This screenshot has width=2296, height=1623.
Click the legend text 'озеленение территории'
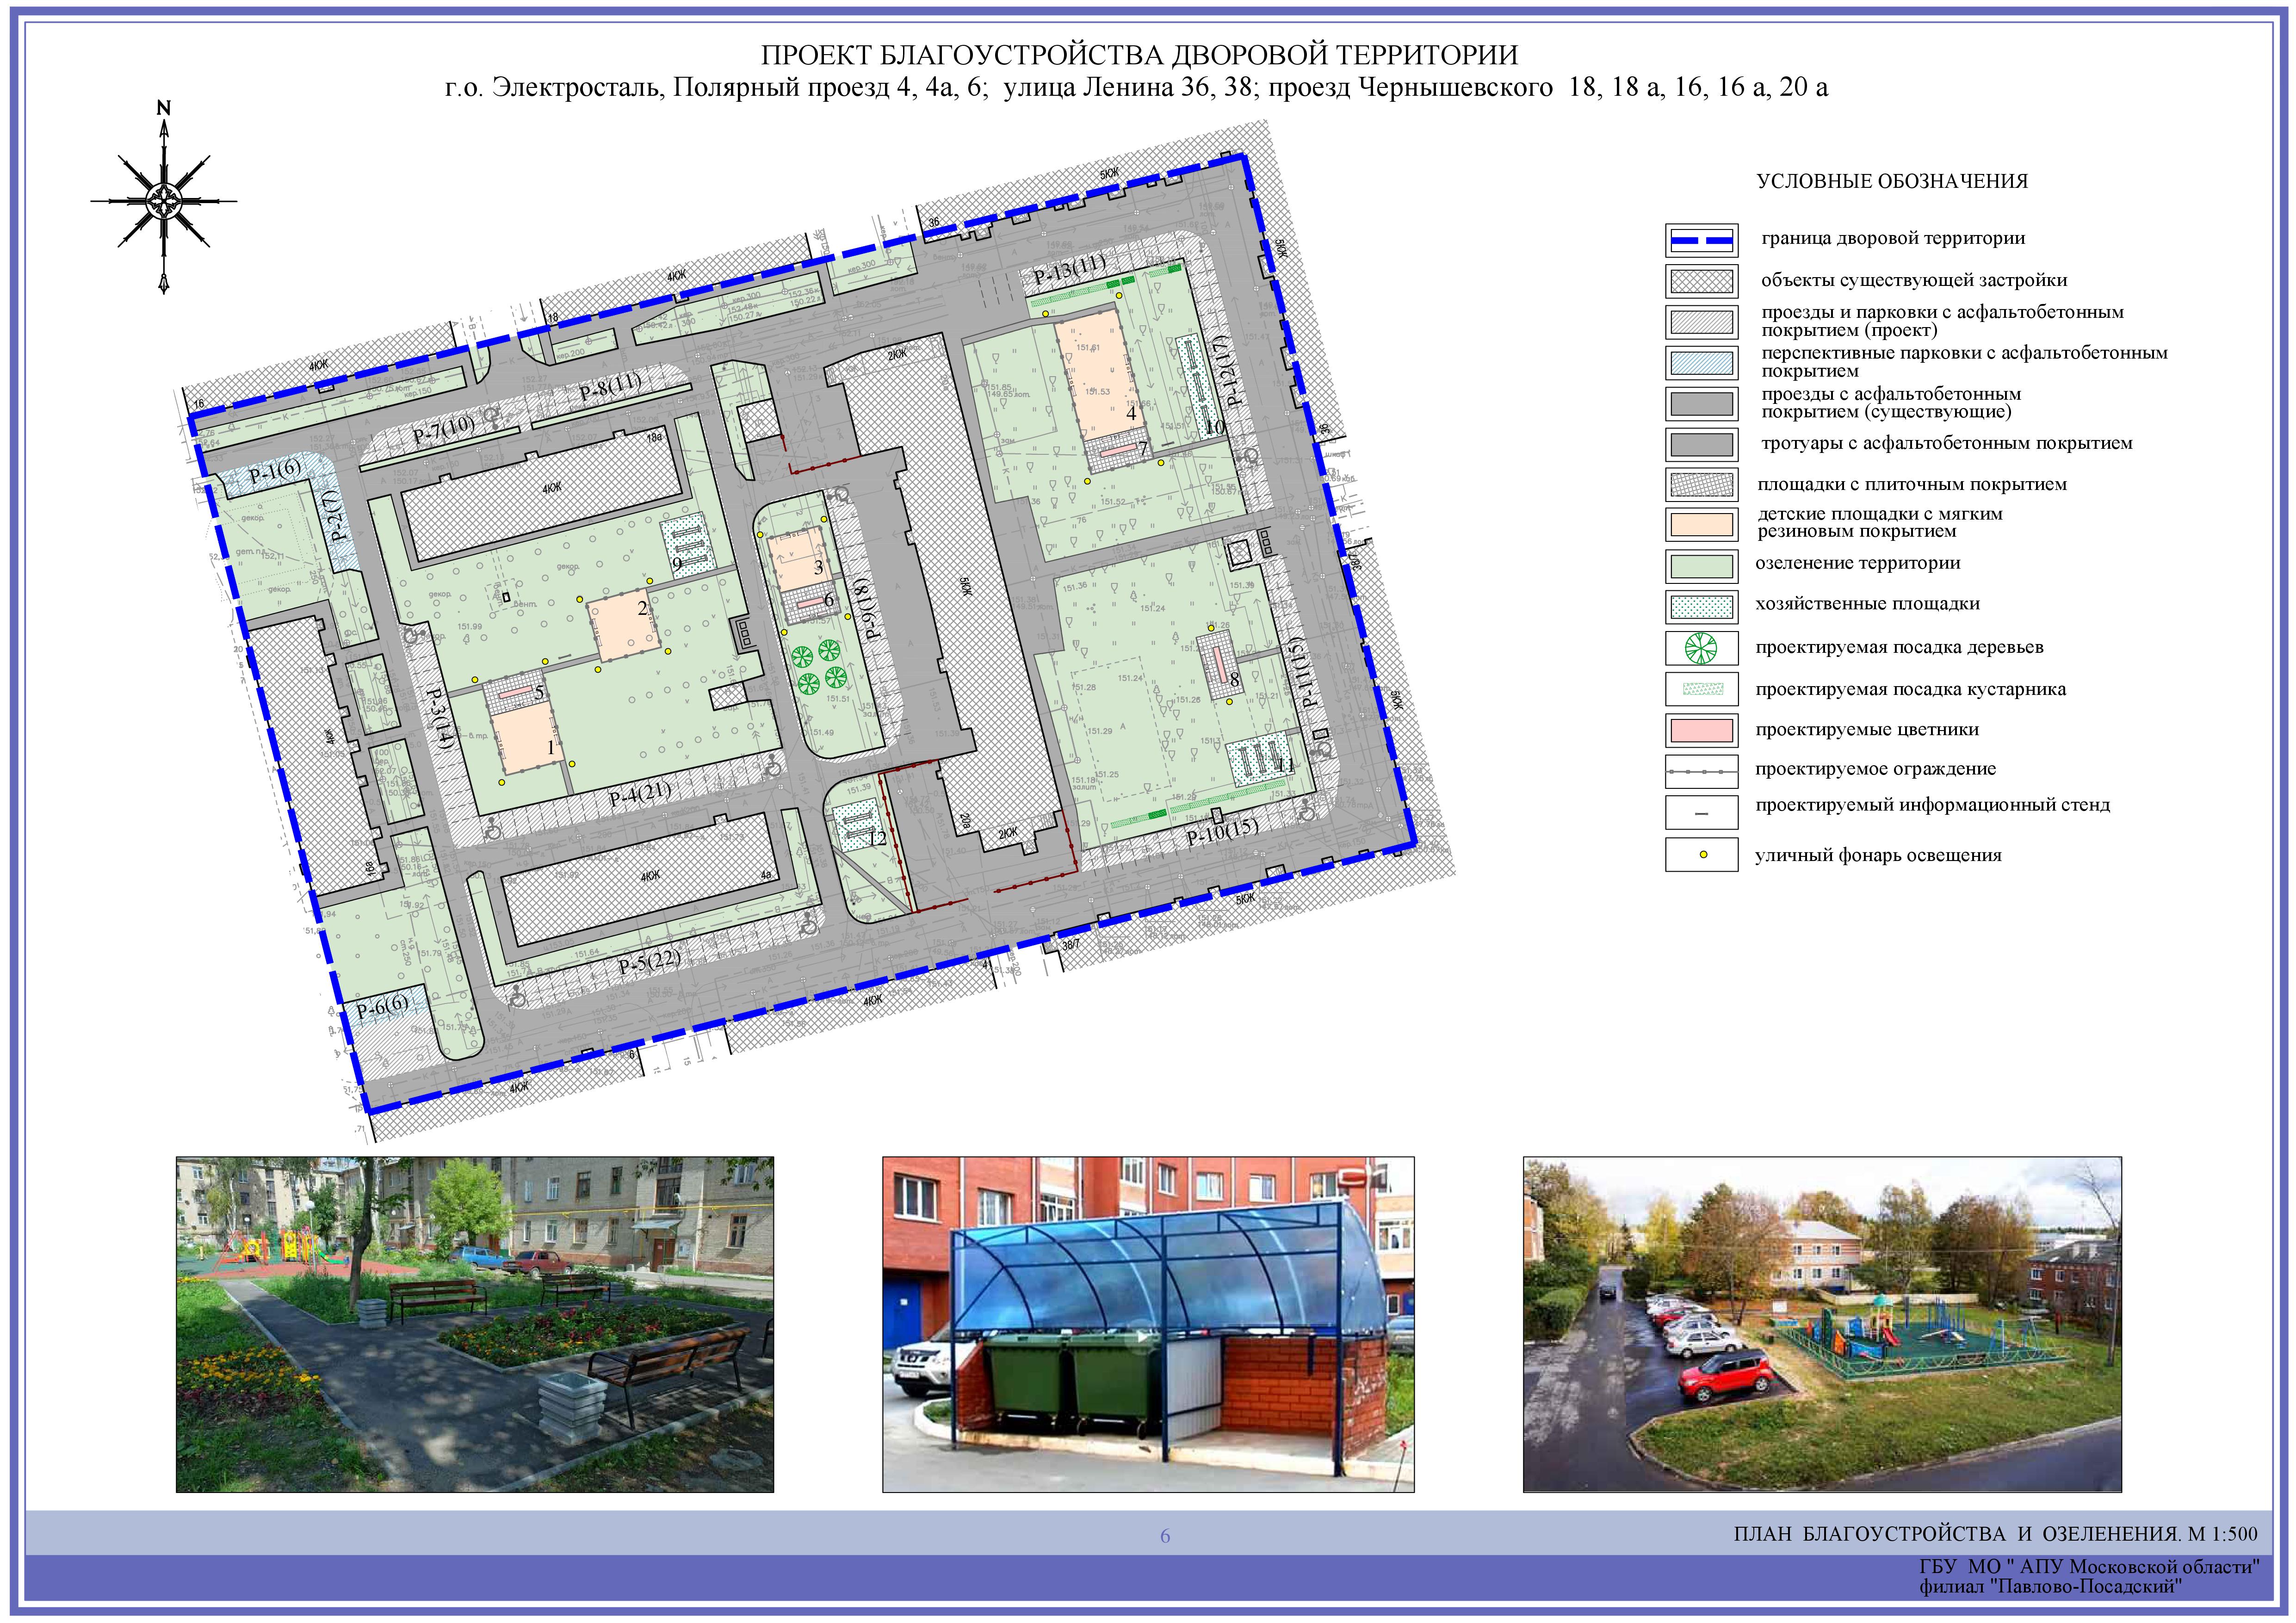1858,563
